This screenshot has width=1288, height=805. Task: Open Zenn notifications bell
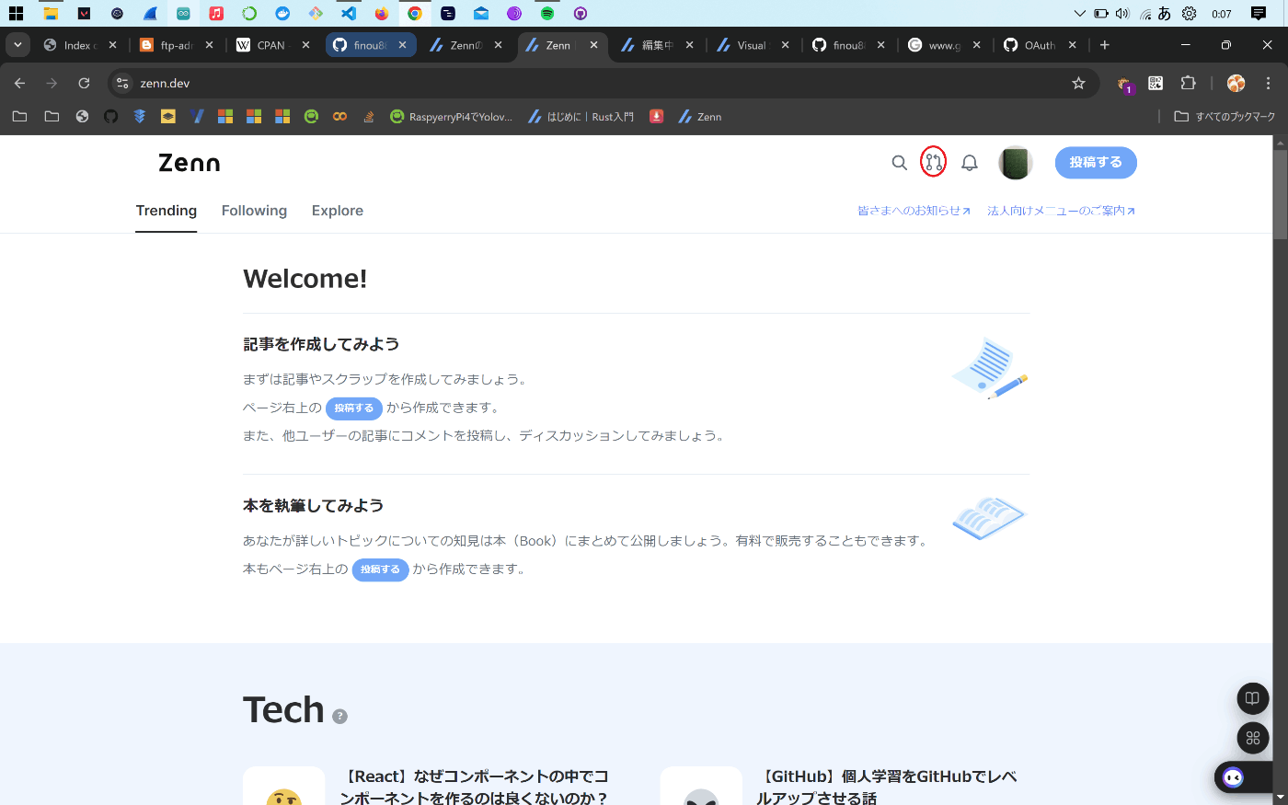(969, 163)
